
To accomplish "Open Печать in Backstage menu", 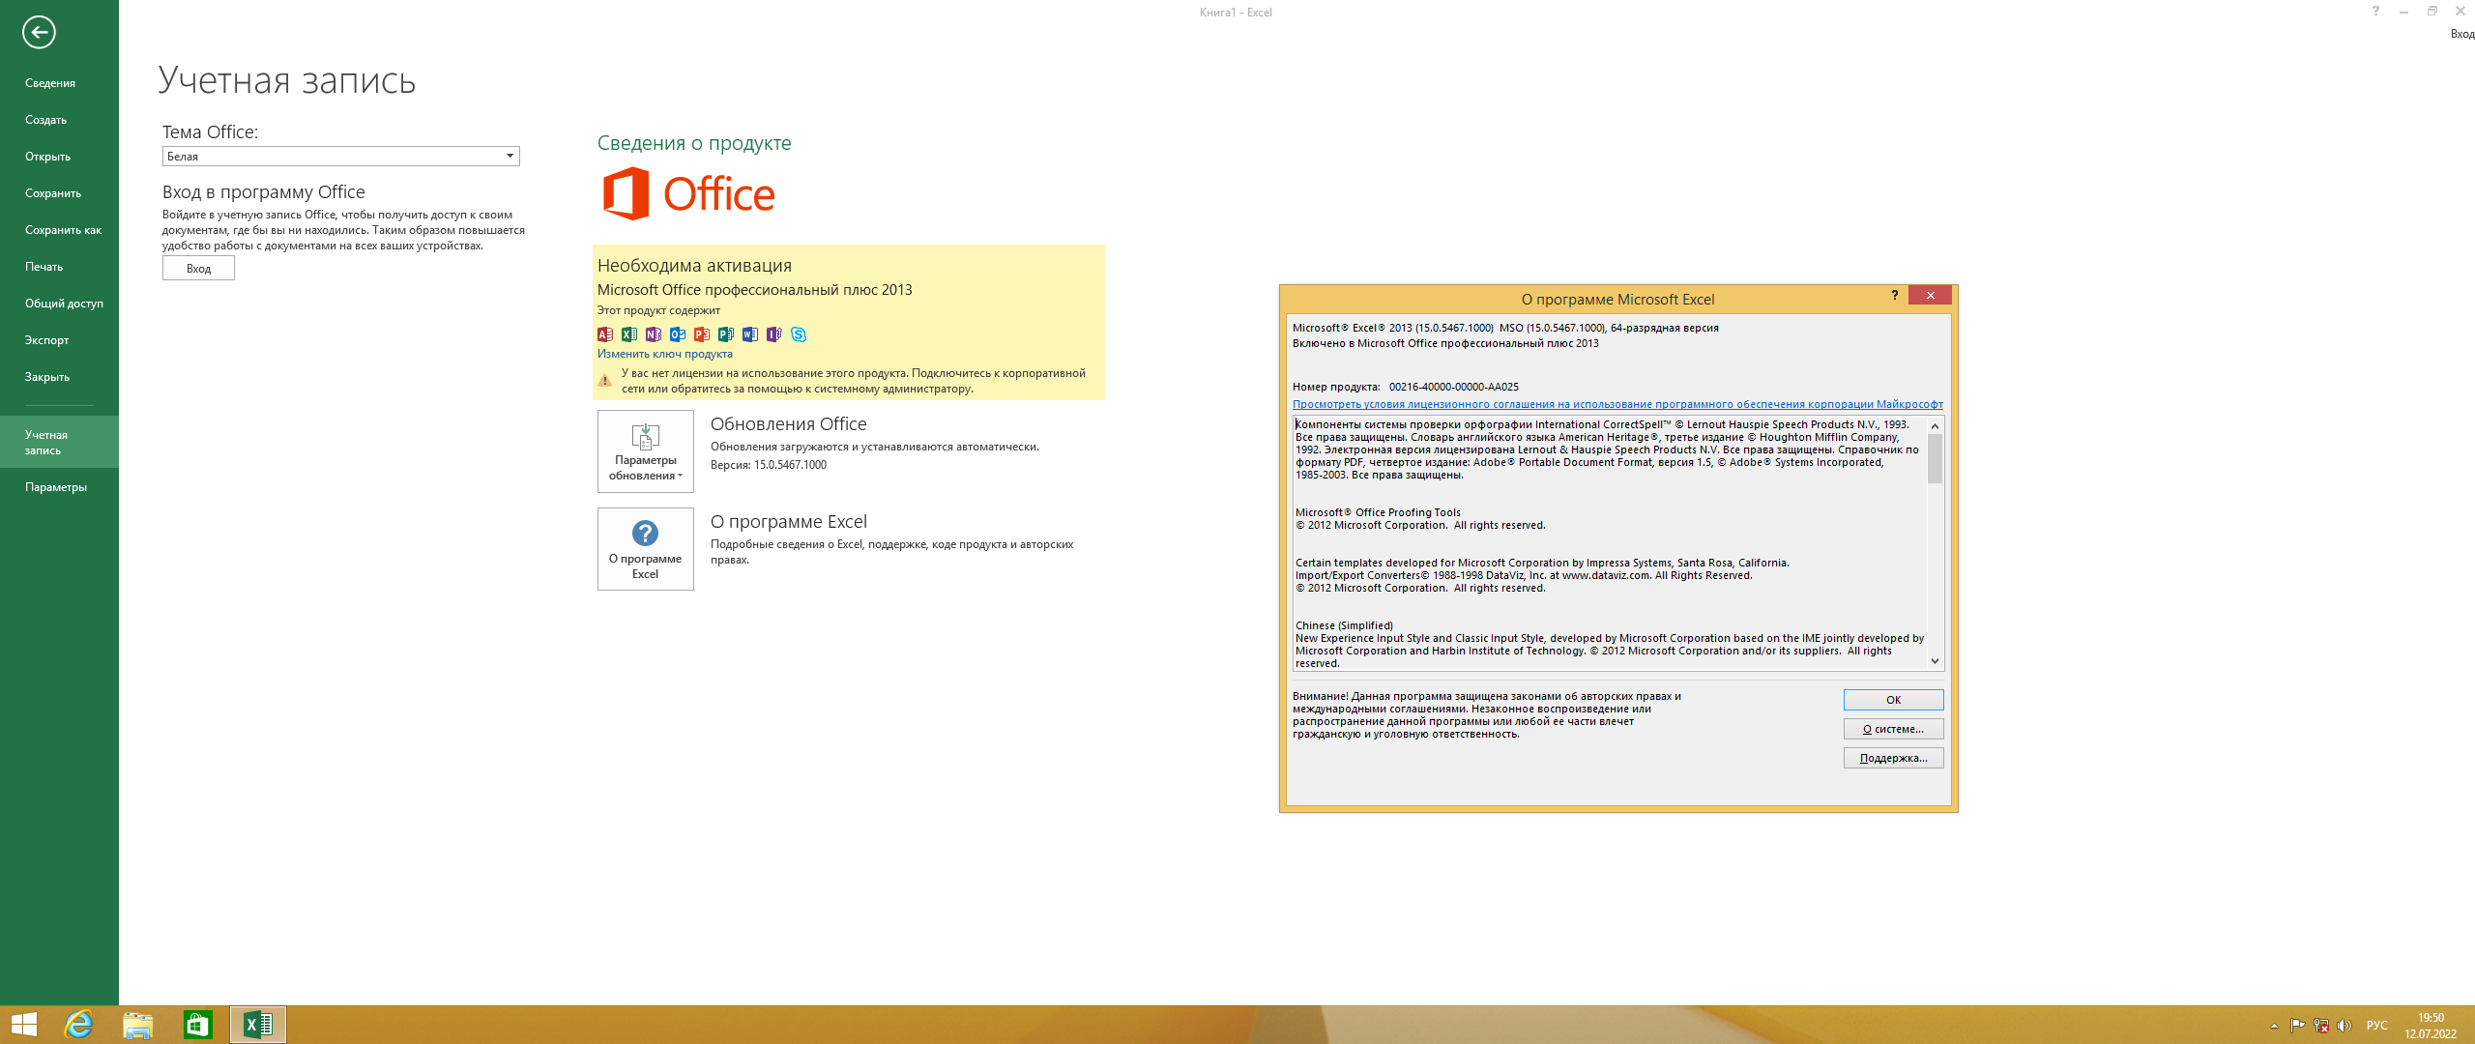I will [59, 267].
